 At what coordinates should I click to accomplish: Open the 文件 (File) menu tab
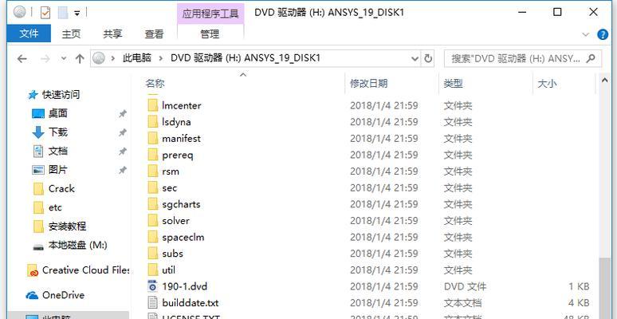29,33
